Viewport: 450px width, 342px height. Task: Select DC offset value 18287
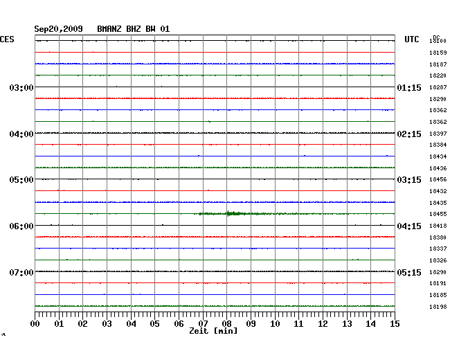pos(438,87)
